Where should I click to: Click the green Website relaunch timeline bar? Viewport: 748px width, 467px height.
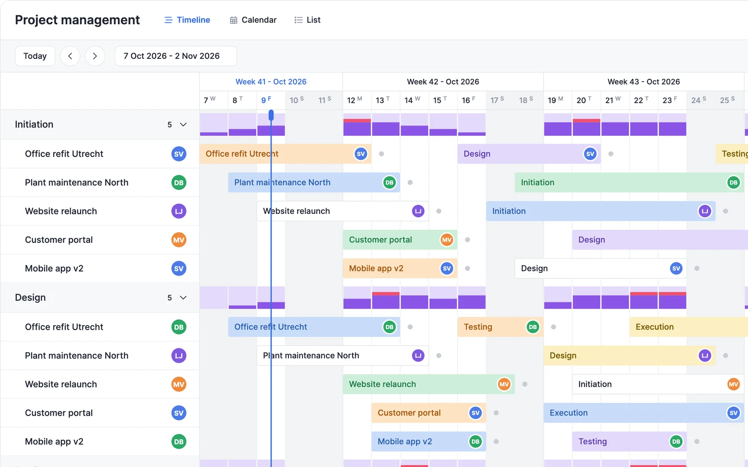(x=429, y=384)
